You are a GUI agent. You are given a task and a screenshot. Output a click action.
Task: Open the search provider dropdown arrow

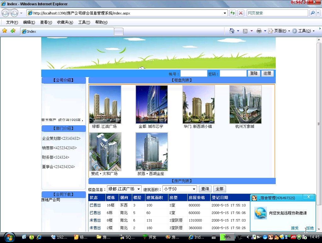pos(318,13)
